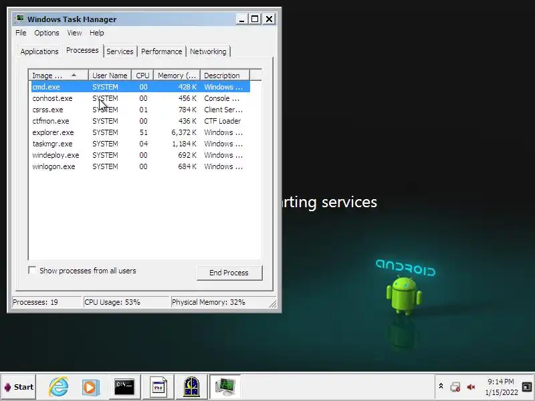Switch to the Services tab

point(120,51)
